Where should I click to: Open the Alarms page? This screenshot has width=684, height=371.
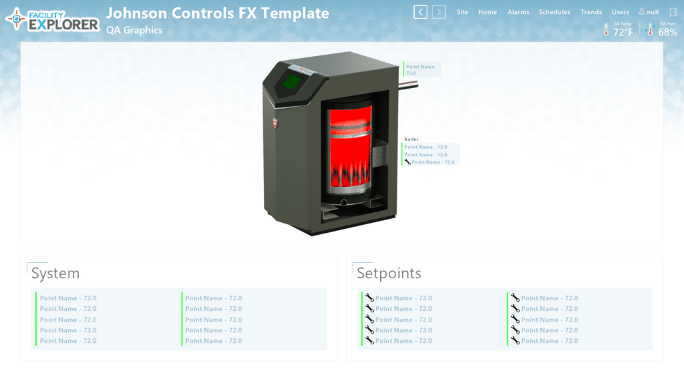coord(518,12)
